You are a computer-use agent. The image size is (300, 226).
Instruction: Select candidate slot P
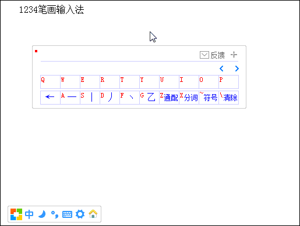point(228,82)
